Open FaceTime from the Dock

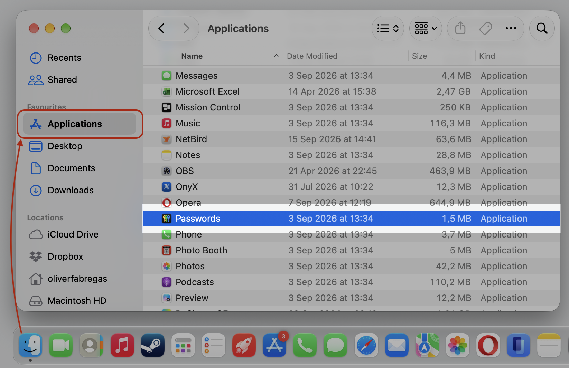tap(61, 345)
